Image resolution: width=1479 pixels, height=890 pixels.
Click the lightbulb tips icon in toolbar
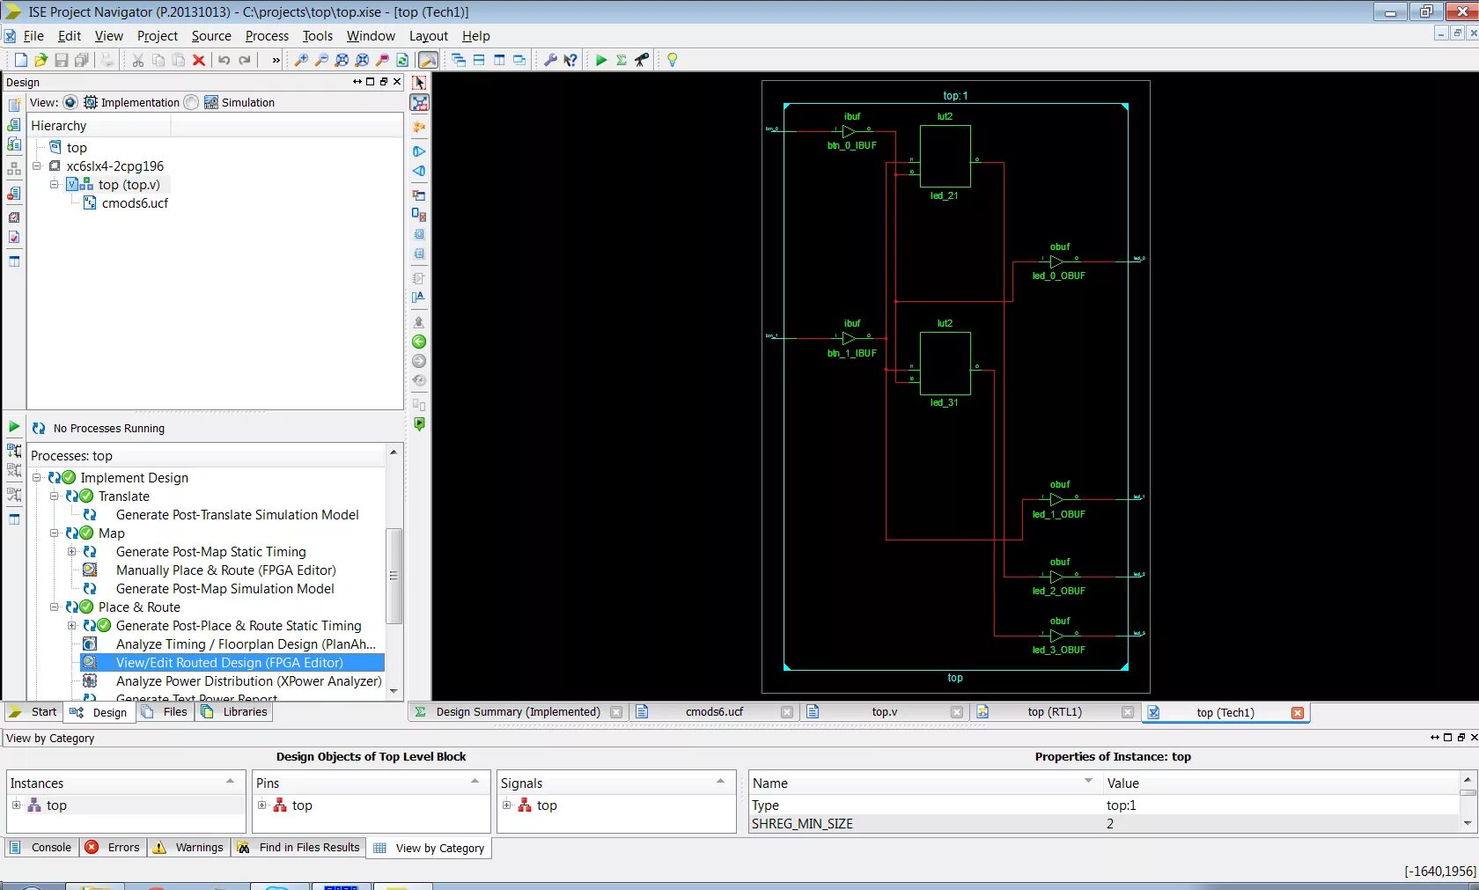[x=673, y=60]
